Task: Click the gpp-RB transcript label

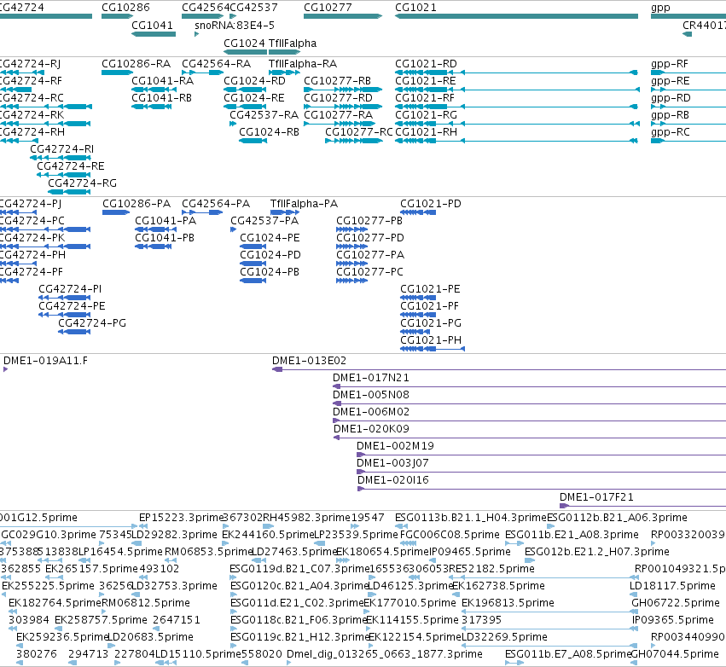Action: [x=670, y=115]
